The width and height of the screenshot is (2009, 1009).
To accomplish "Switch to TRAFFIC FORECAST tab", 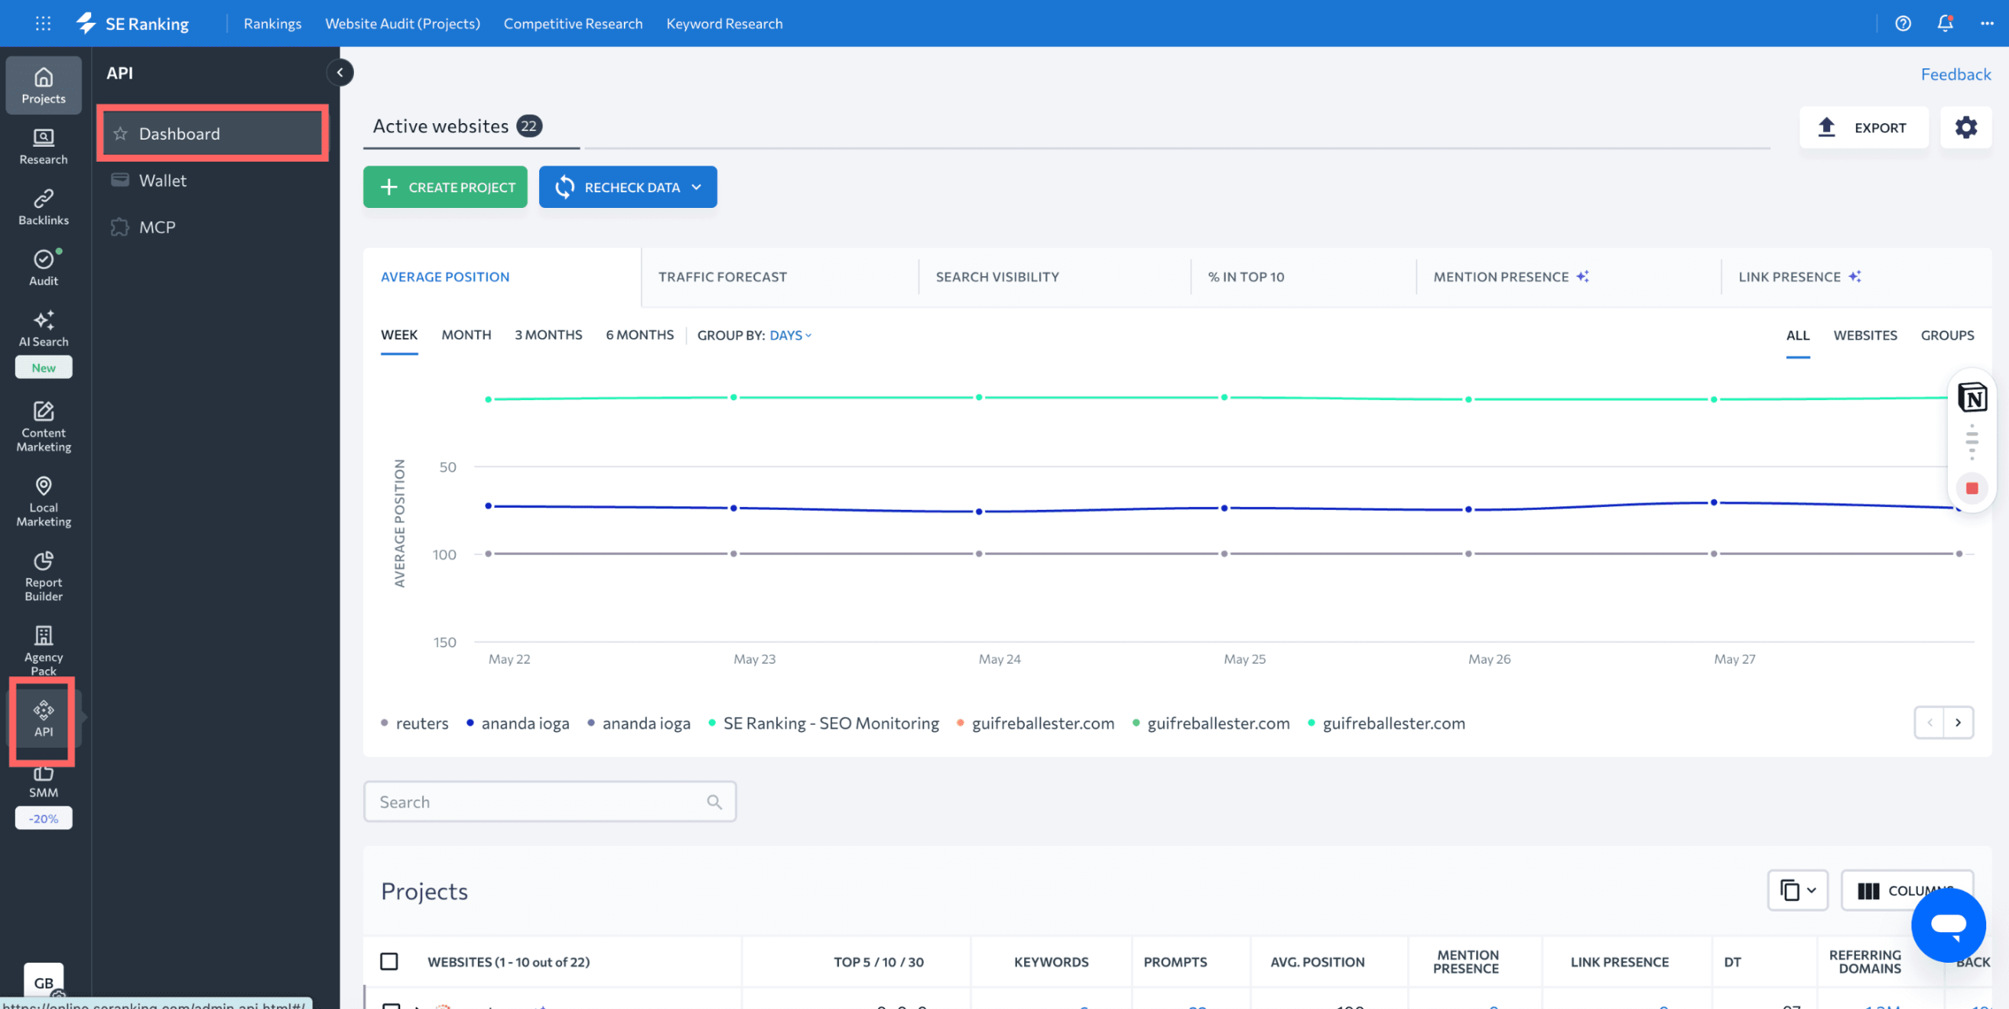I will (x=722, y=276).
